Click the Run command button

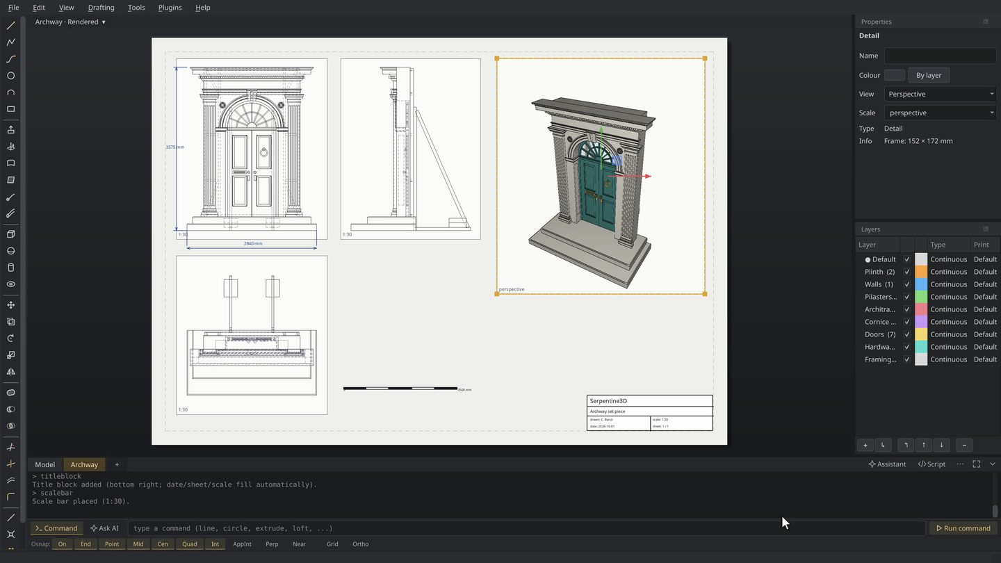963,528
